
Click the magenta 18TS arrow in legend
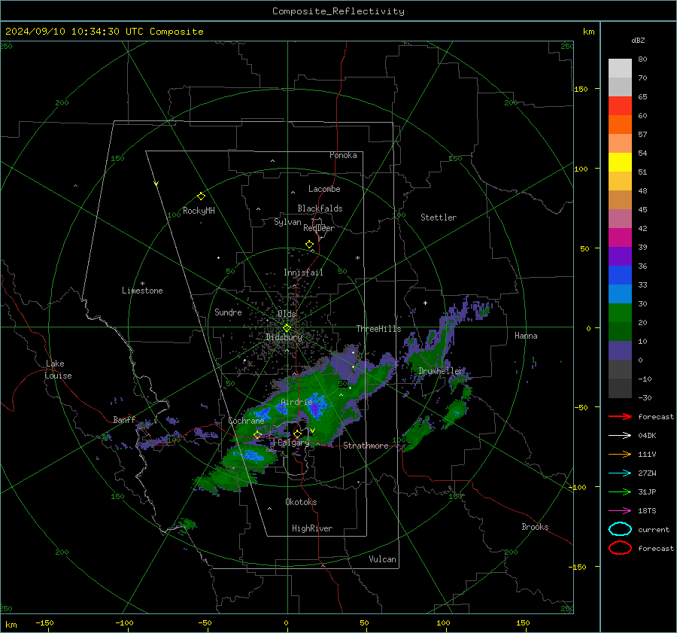point(620,511)
